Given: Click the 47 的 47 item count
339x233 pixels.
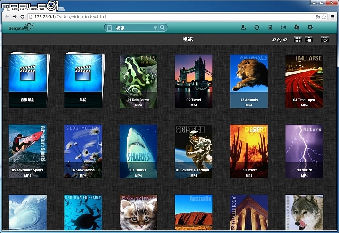Looking at the screenshot, I should [x=280, y=40].
